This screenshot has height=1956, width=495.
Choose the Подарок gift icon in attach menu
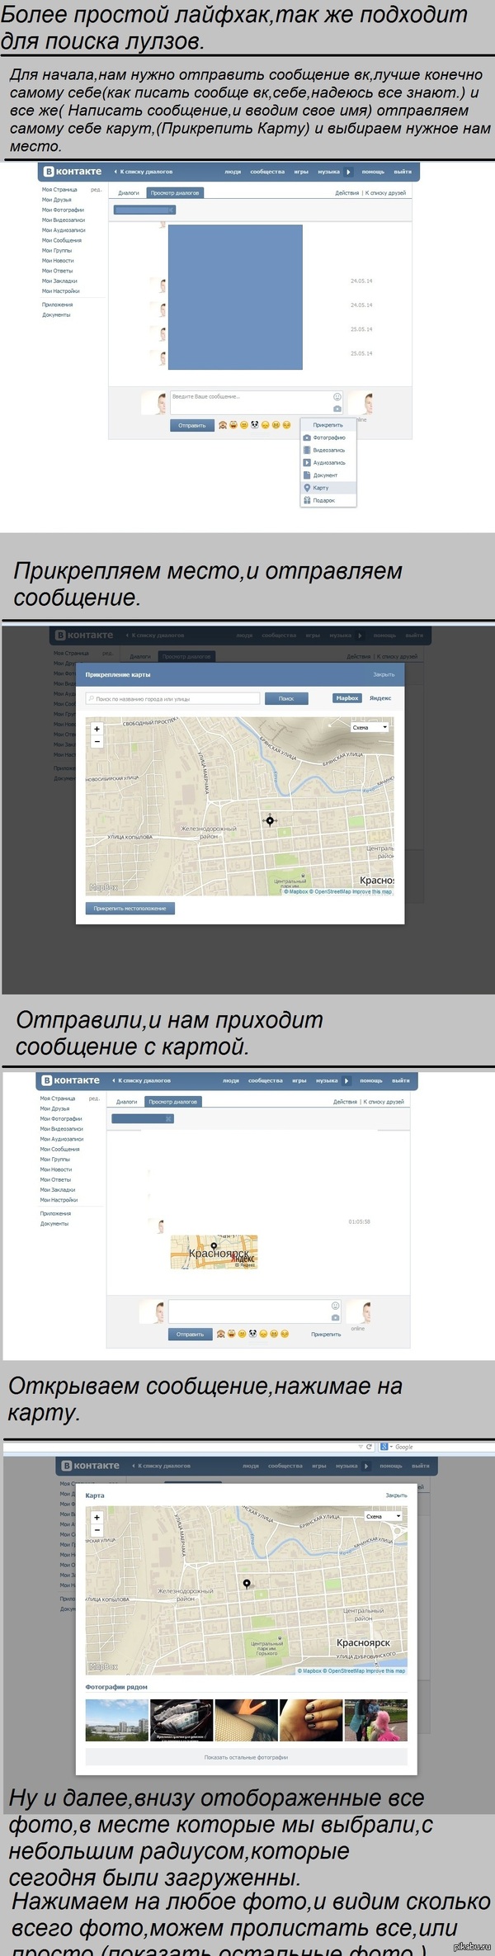307,500
